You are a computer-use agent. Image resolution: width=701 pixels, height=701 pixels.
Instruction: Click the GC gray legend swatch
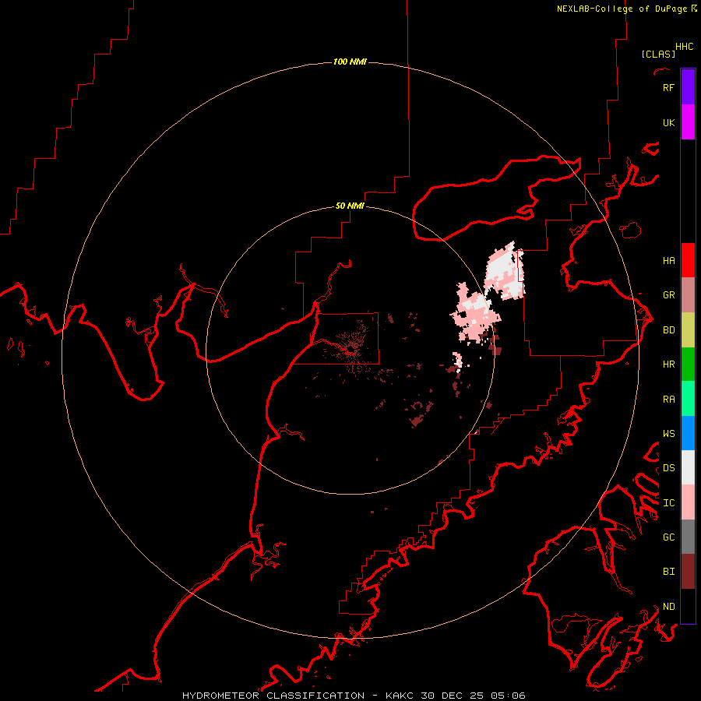pyautogui.click(x=688, y=537)
